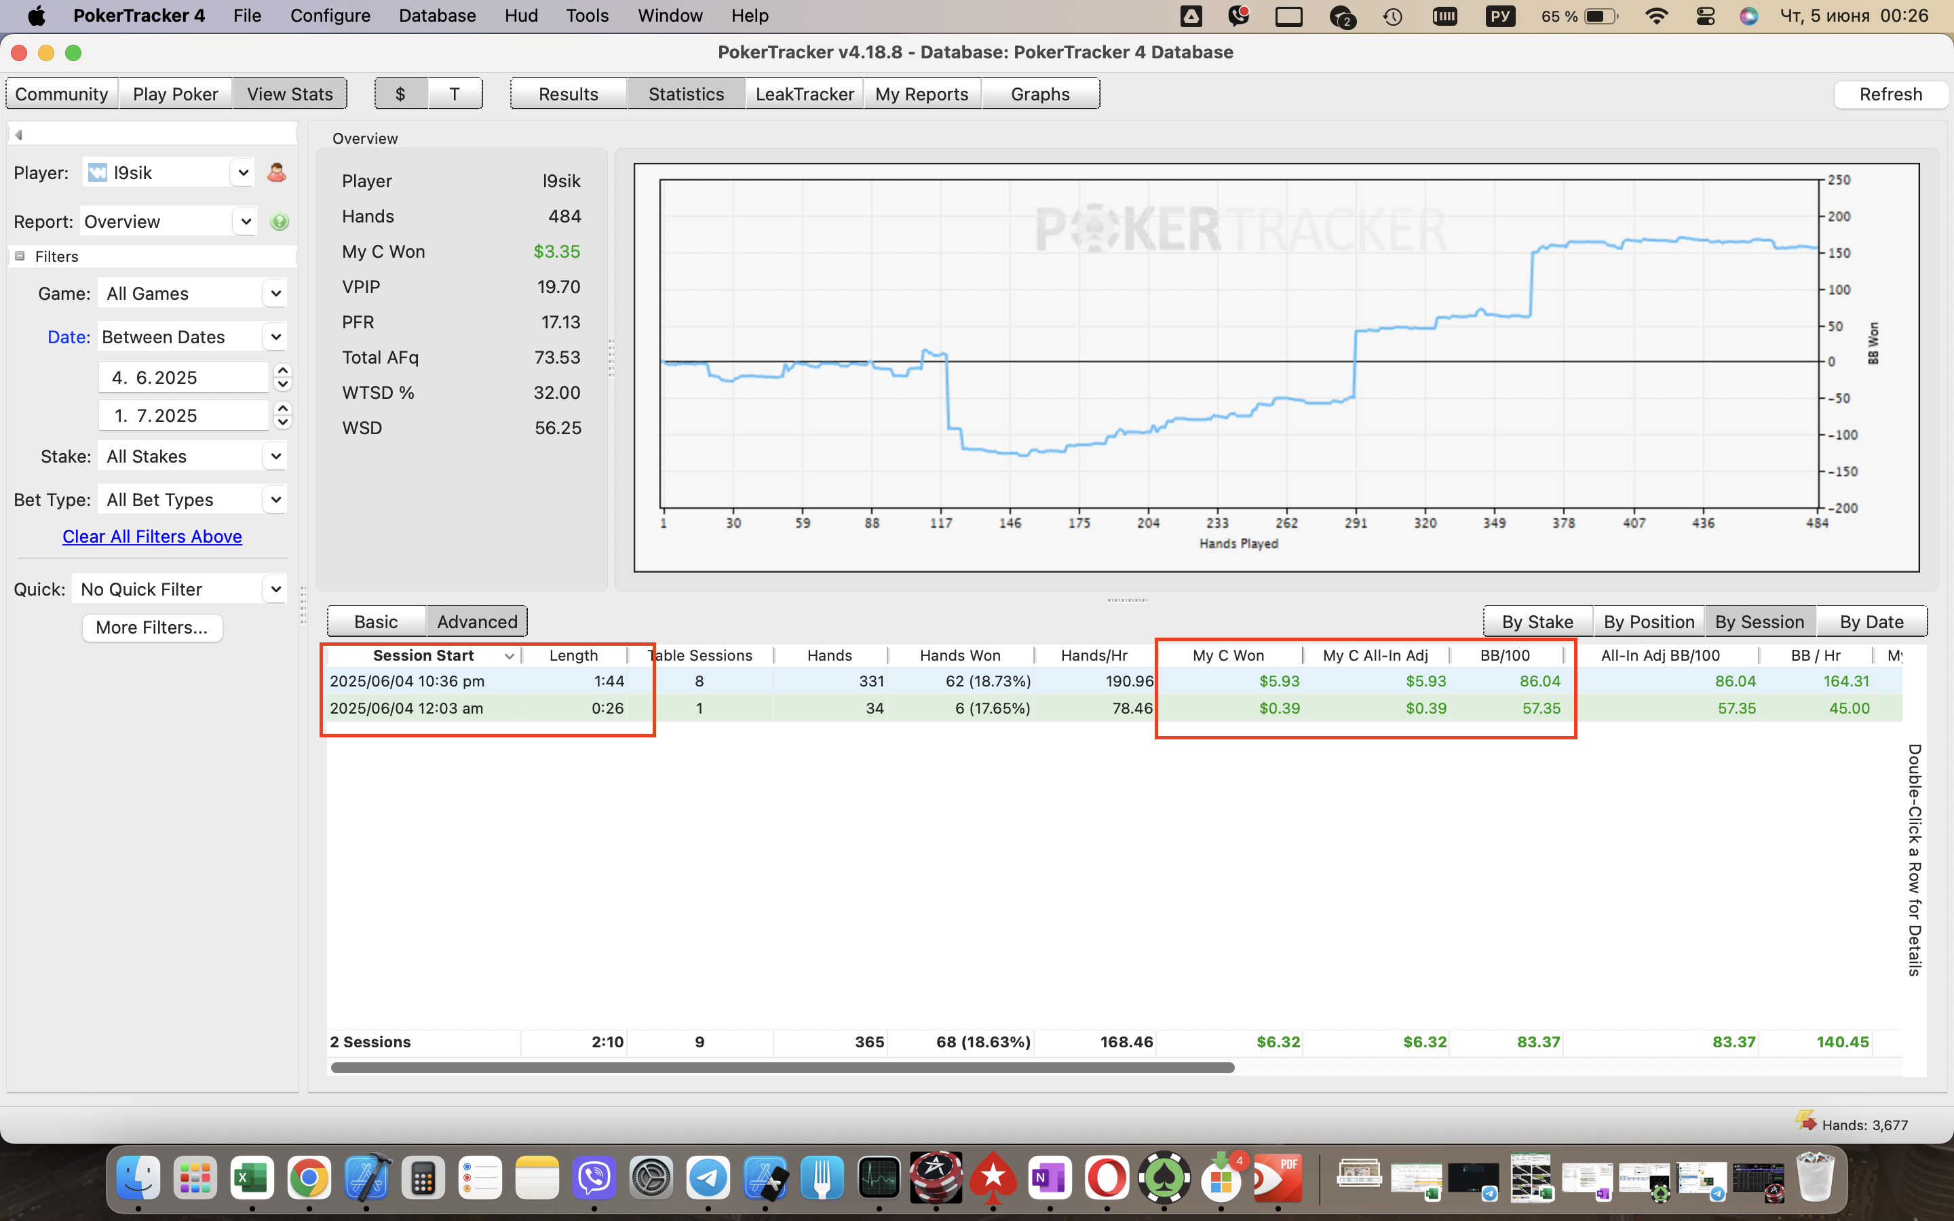Viewport: 1954px width, 1221px height.
Task: Open the Hud menu
Action: 521,16
